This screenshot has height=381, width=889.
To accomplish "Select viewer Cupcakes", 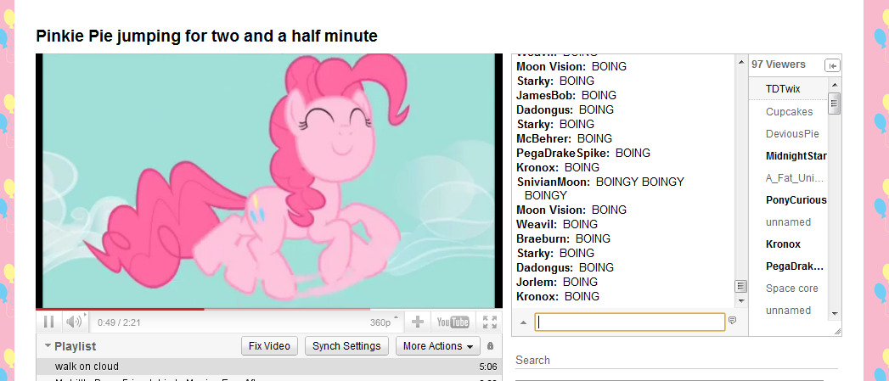I will pyautogui.click(x=789, y=112).
